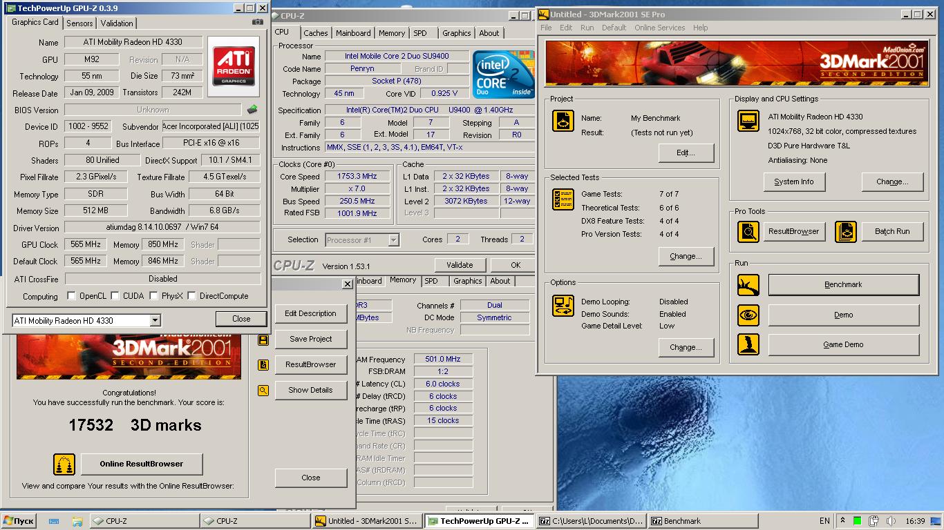Click Change... under Display and CPU Settings
Viewport: 944px width, 530px height.
tap(892, 182)
